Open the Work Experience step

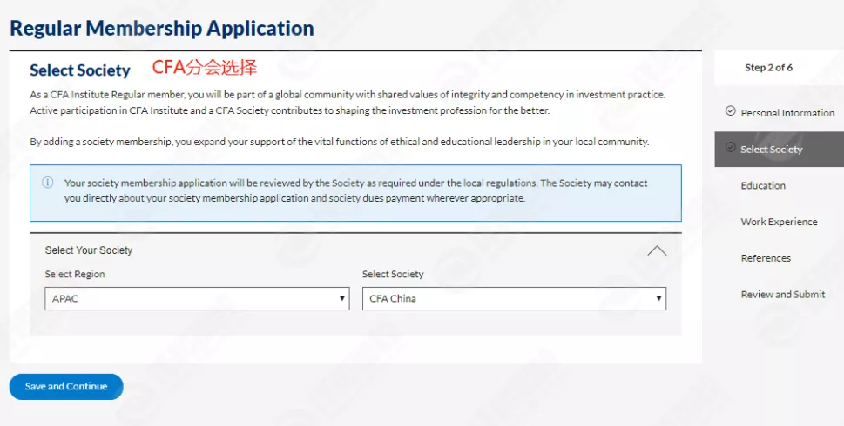[x=779, y=222]
